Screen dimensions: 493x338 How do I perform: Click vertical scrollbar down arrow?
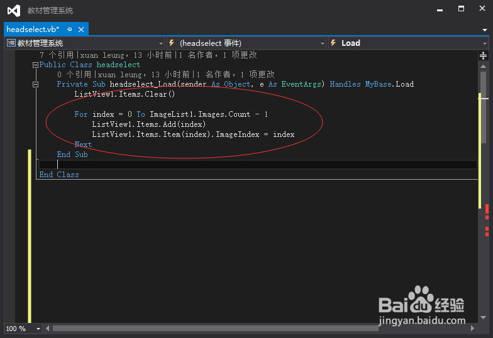click(483, 318)
